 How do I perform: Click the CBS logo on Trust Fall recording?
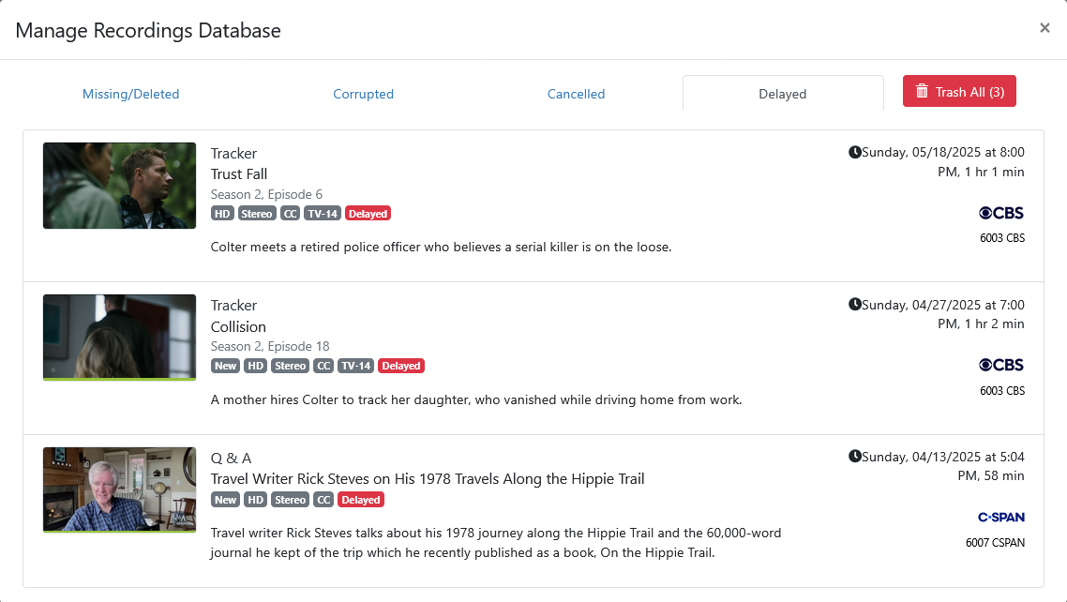1001,213
